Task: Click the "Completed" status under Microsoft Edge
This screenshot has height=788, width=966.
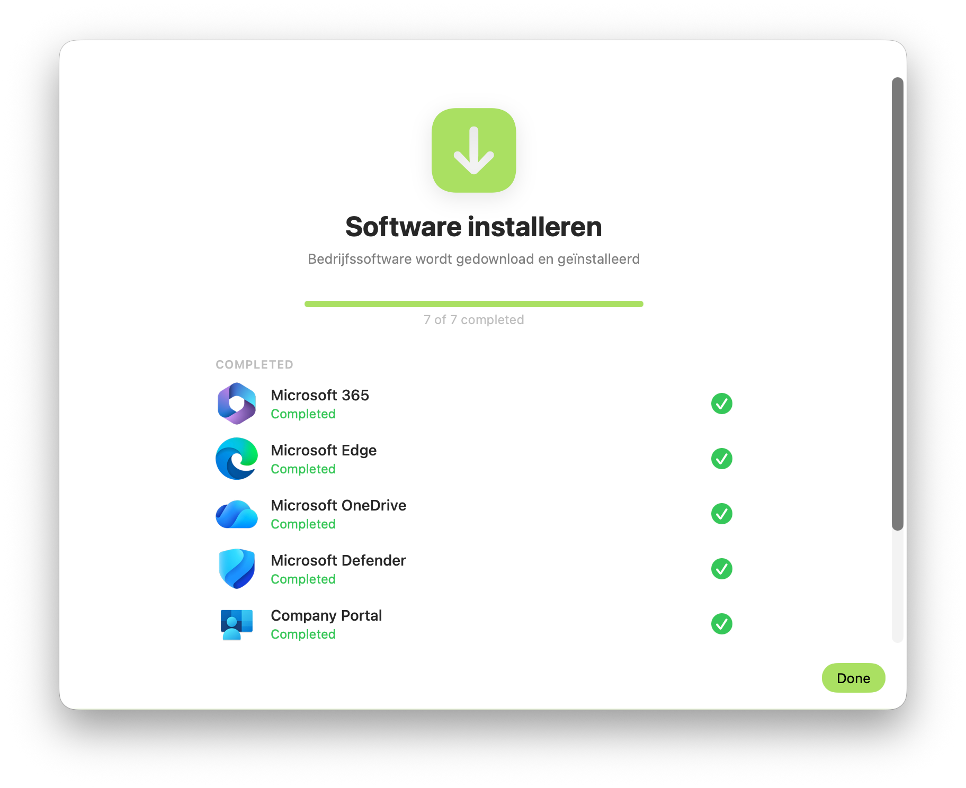Action: (303, 469)
